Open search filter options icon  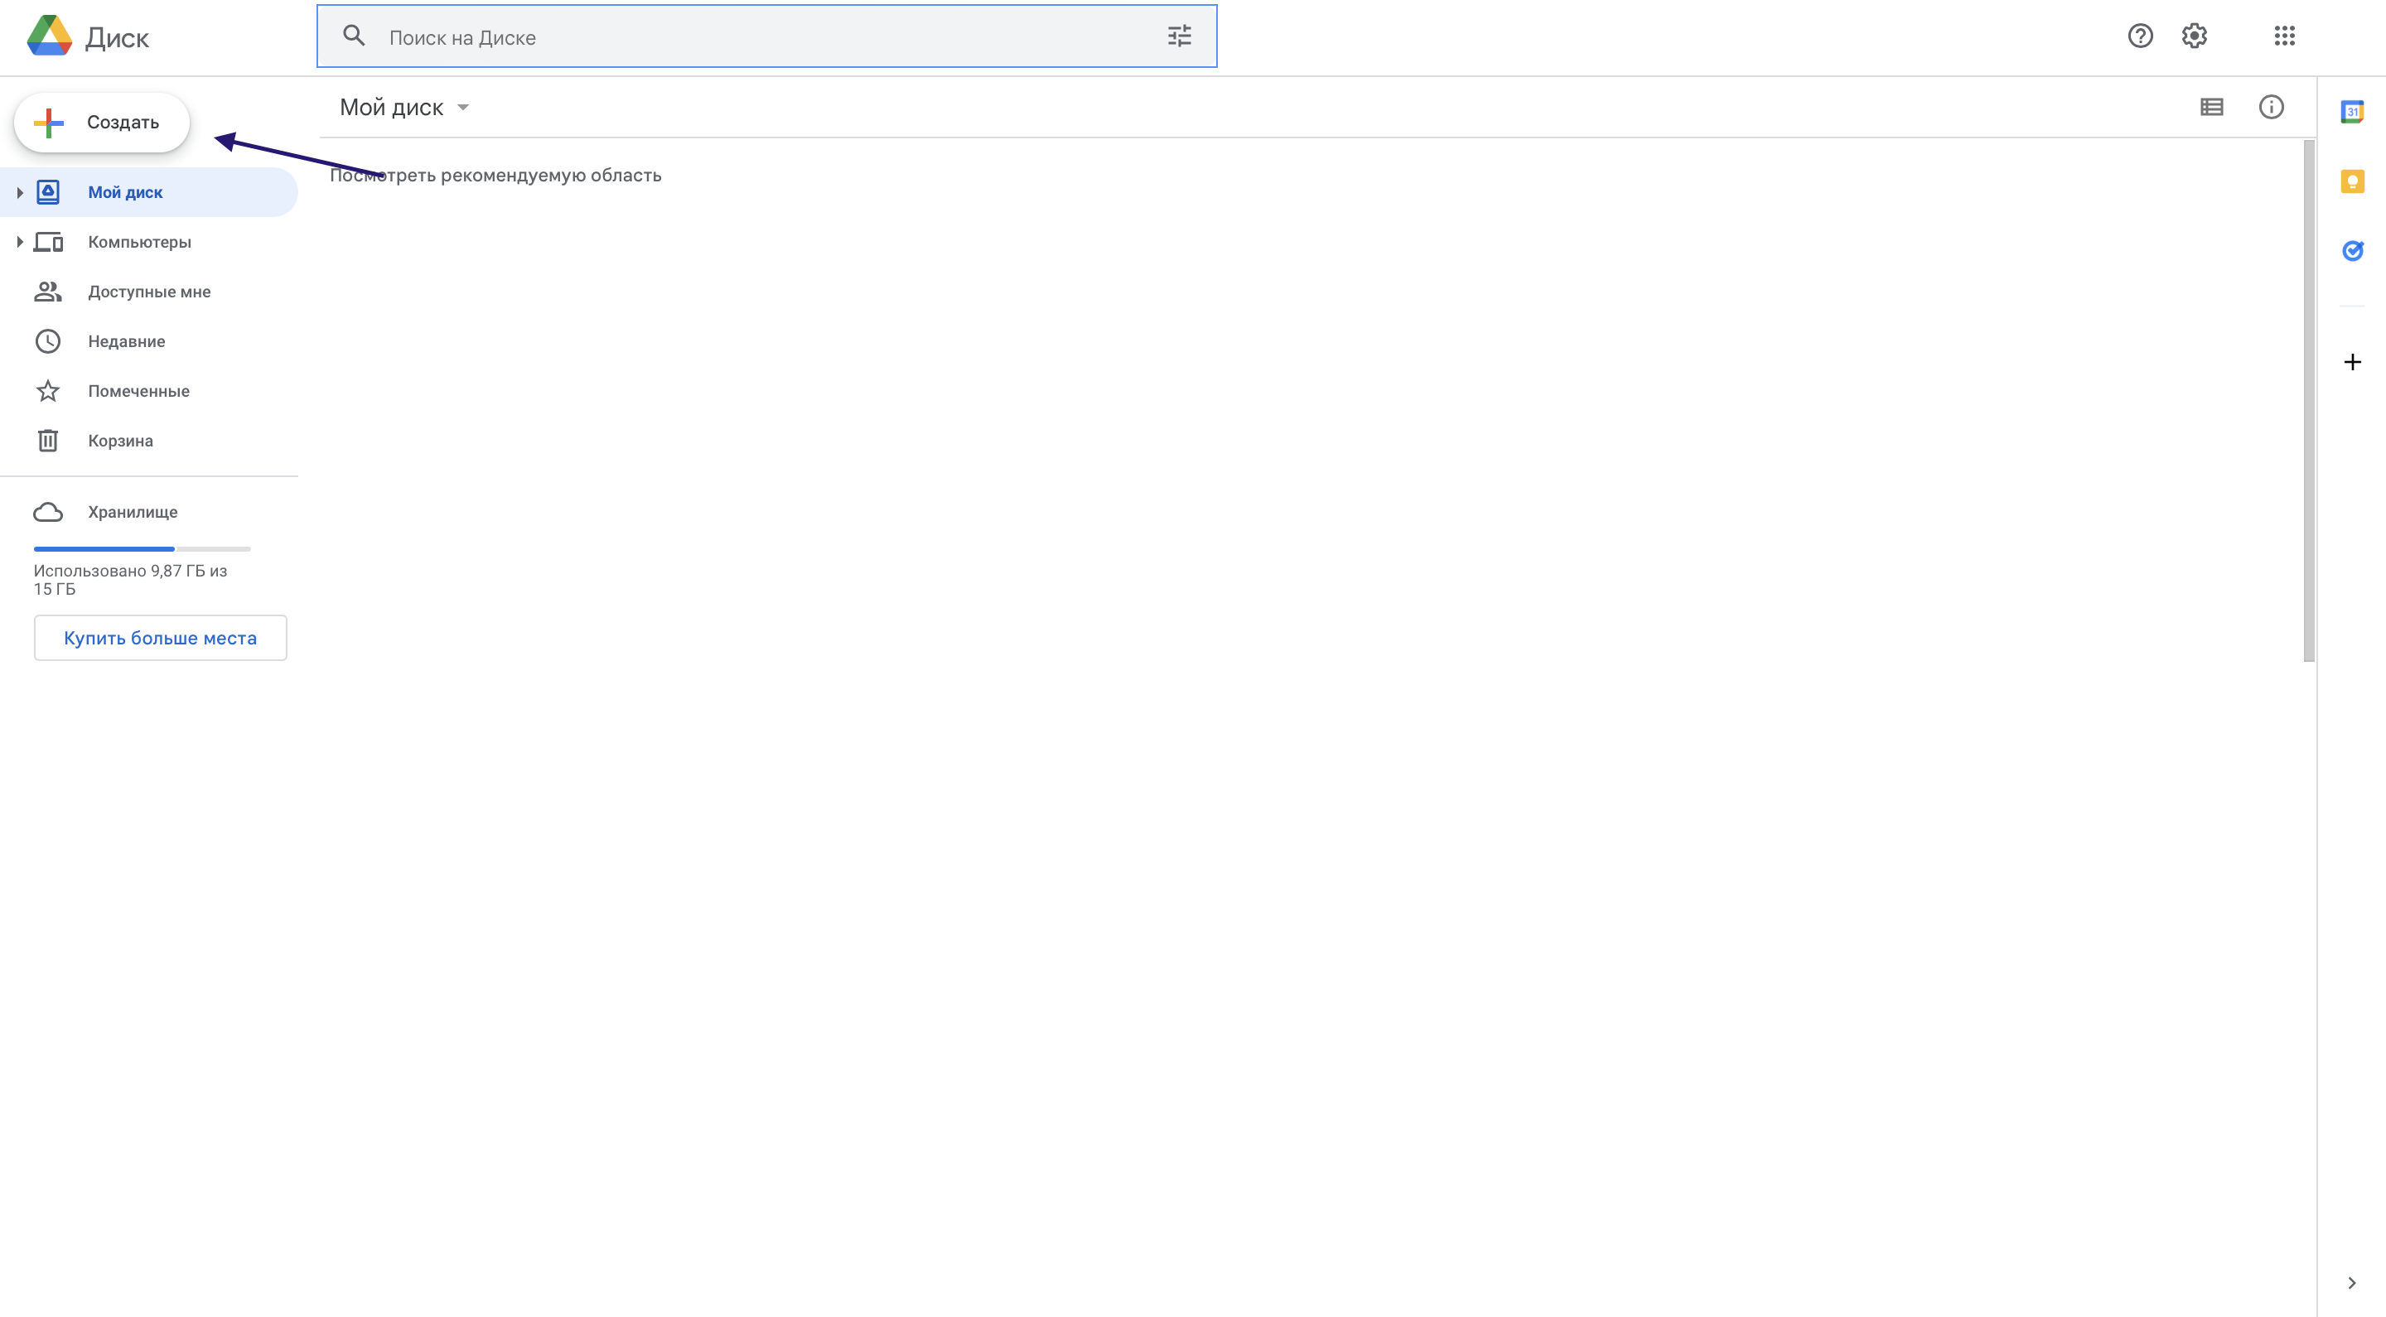pyautogui.click(x=1179, y=36)
